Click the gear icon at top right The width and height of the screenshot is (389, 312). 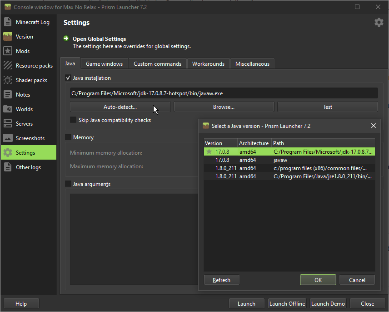tap(379, 22)
